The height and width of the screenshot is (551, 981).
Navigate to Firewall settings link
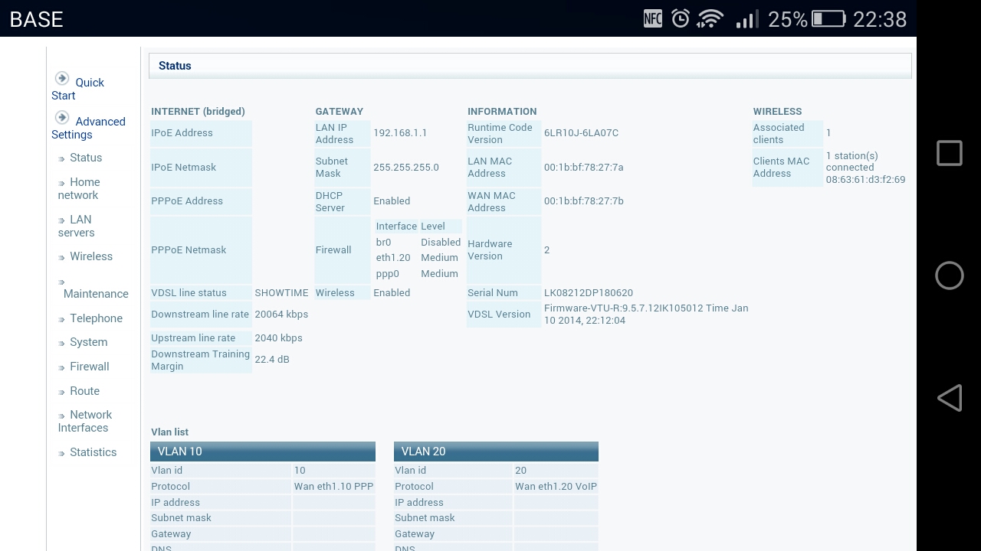pyautogui.click(x=89, y=367)
